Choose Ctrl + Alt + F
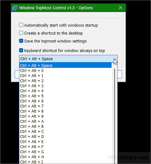The image size is (151, 164). coord(66,147)
